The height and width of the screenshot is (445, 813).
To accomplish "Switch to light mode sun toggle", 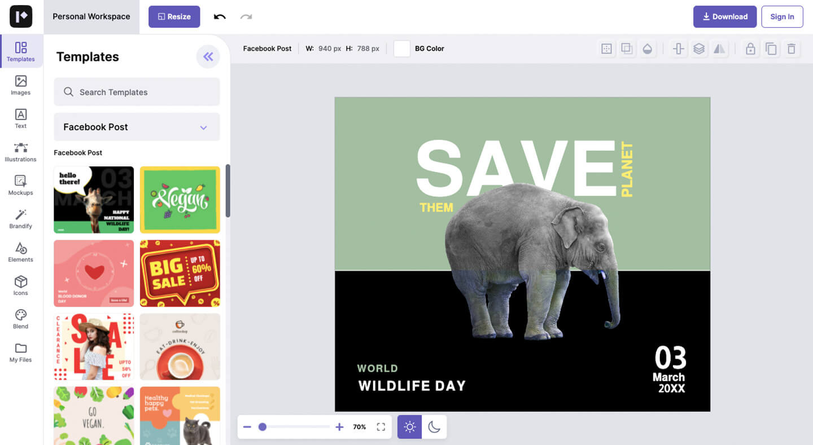I will 410,427.
